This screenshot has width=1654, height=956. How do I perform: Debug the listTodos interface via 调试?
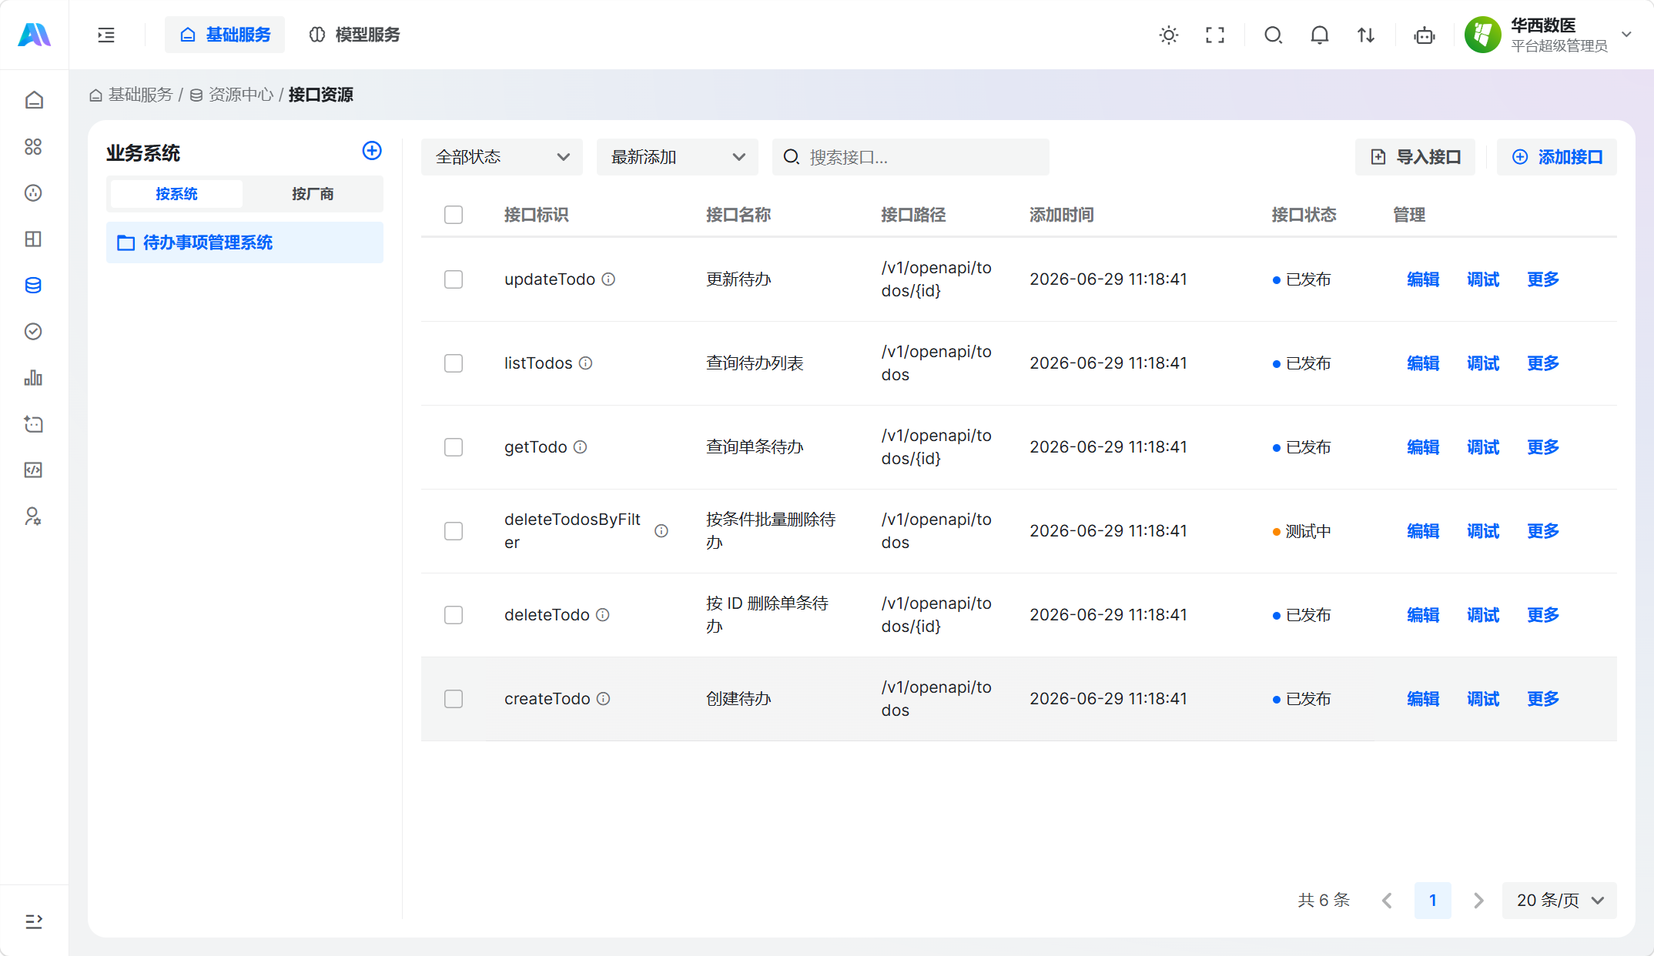pos(1483,363)
